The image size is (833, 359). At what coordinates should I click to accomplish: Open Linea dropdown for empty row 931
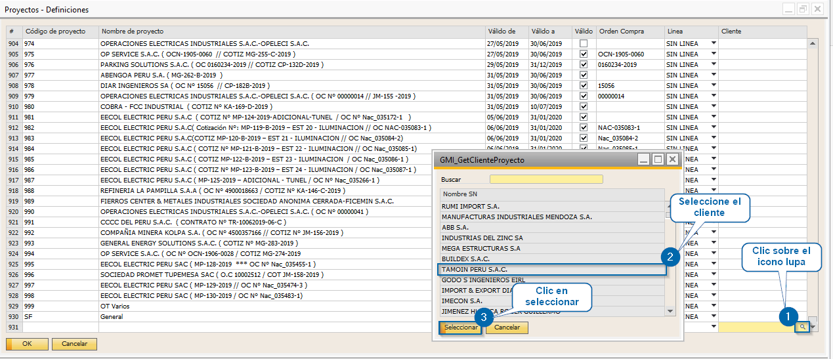pyautogui.click(x=714, y=327)
